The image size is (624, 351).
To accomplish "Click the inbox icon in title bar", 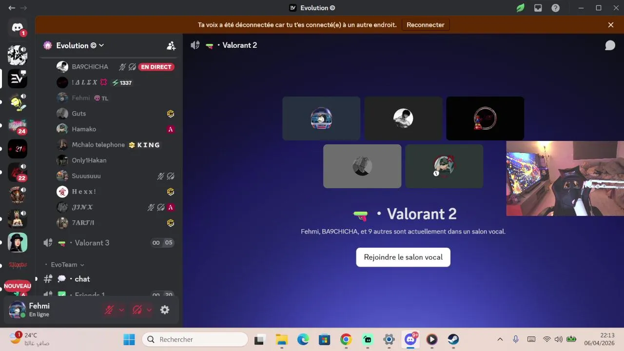I will [x=538, y=8].
